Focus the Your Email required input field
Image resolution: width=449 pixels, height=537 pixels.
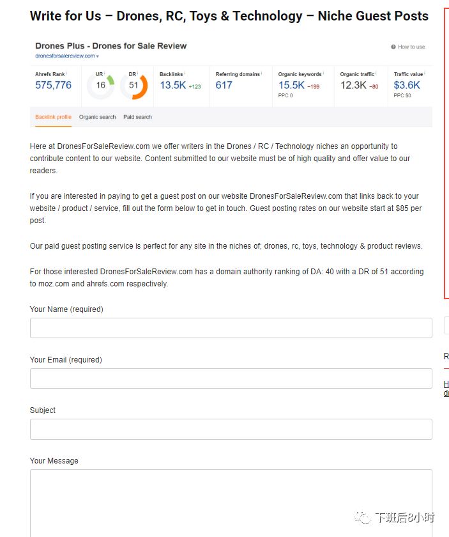[231, 378]
